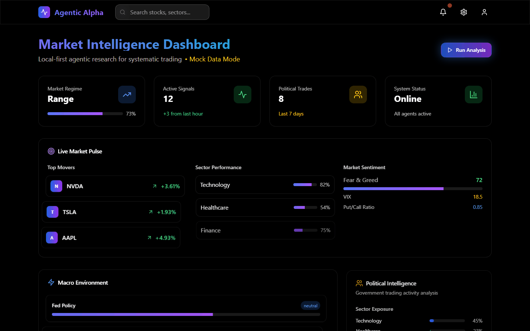530x331 pixels.
Task: Click the Sector Exposure heading
Action: click(x=374, y=309)
